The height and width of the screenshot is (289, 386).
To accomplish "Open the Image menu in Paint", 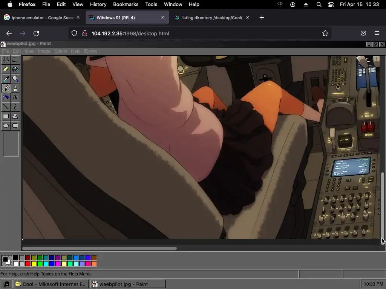I will coord(44,51).
